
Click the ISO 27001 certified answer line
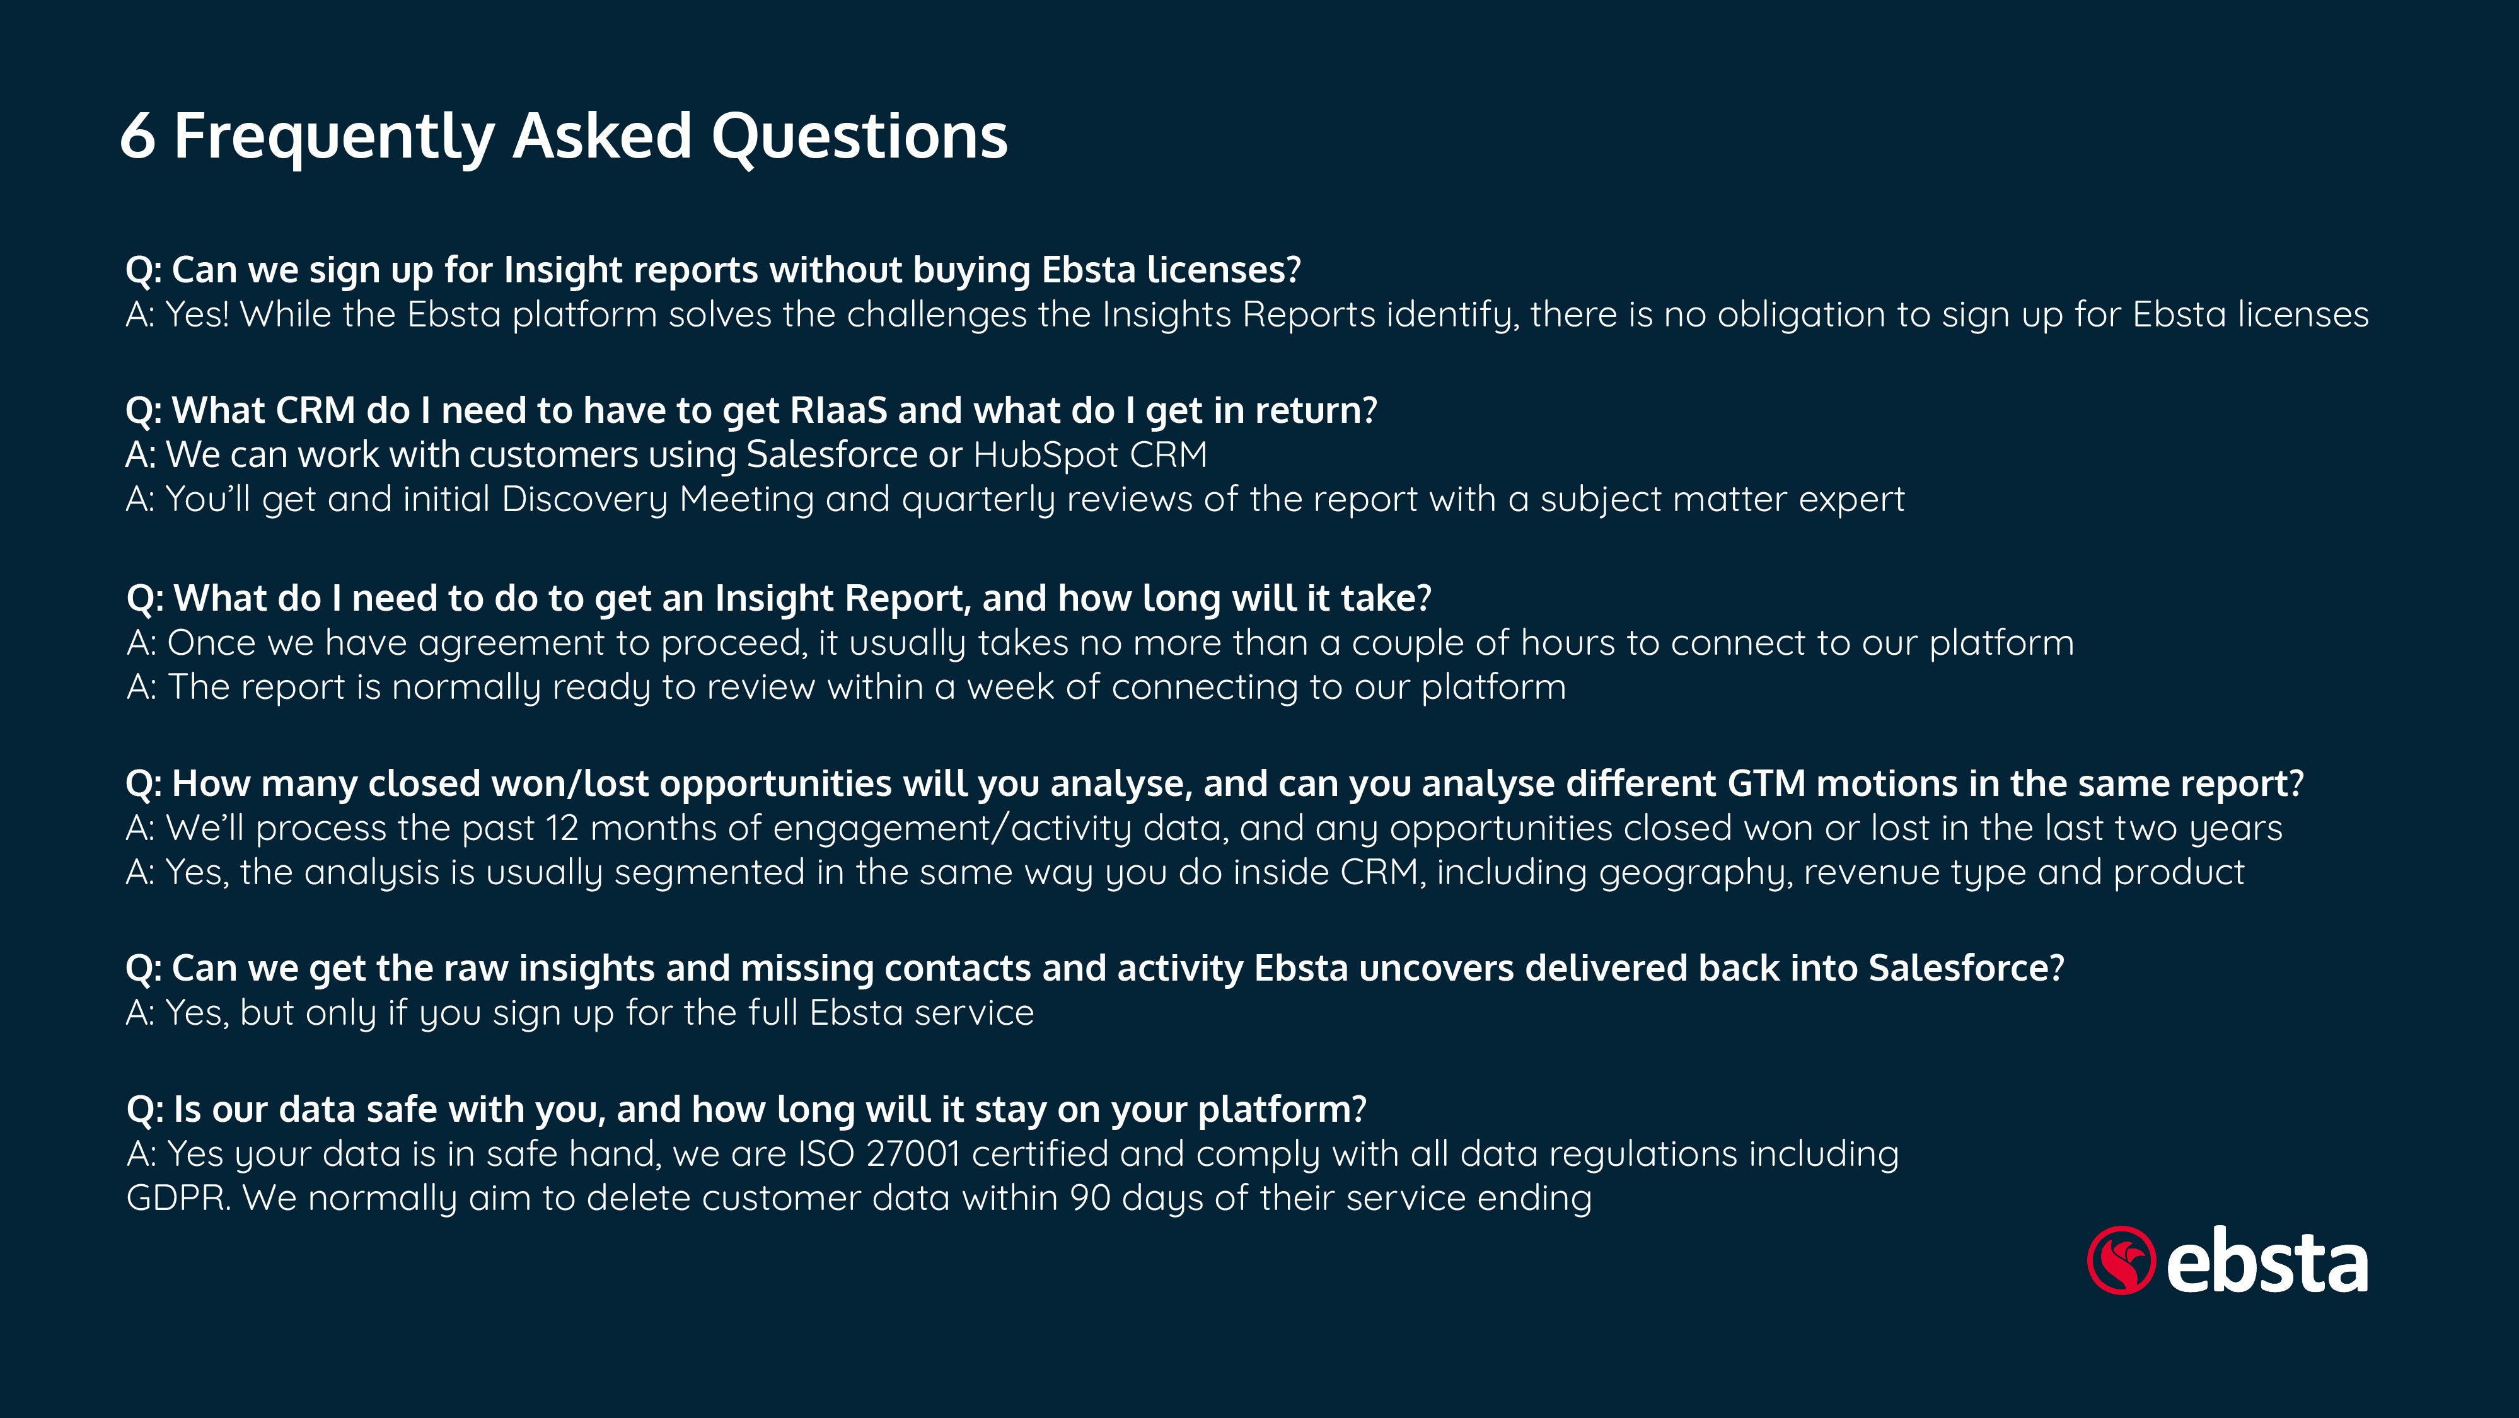pos(1012,1154)
